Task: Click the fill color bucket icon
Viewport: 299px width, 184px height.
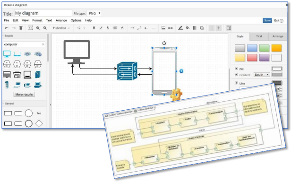Action: pos(188,28)
